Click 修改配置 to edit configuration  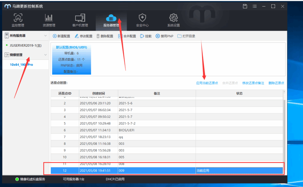click(x=83, y=36)
